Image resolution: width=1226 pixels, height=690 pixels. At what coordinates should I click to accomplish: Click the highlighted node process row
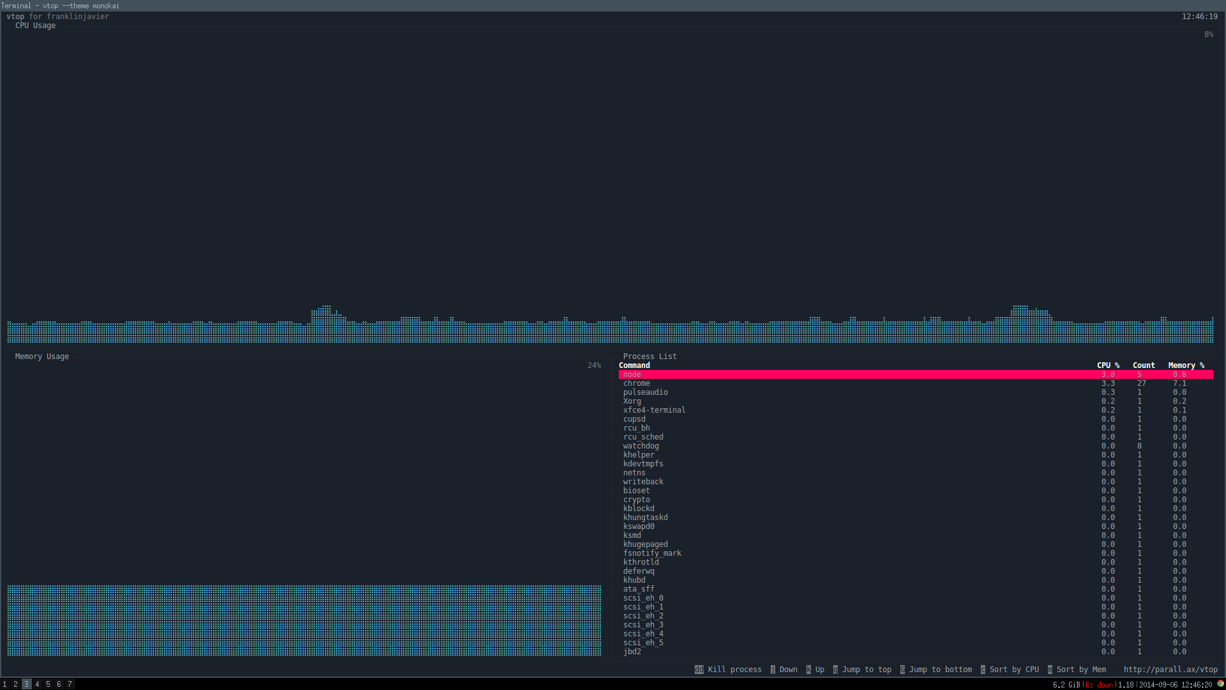click(632, 374)
